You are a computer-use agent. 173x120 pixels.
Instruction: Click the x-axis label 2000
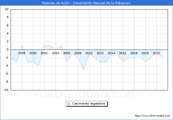[33, 53]
